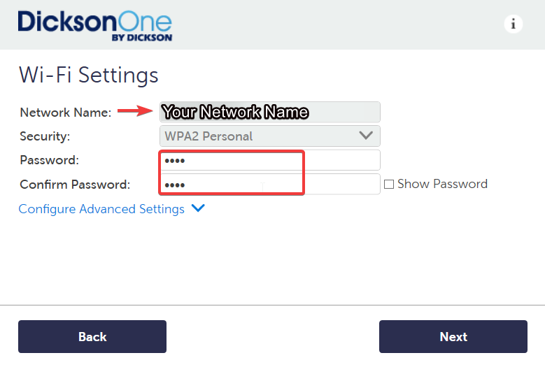Enable the Show Password checkbox
This screenshot has height=367, width=545.
point(390,185)
